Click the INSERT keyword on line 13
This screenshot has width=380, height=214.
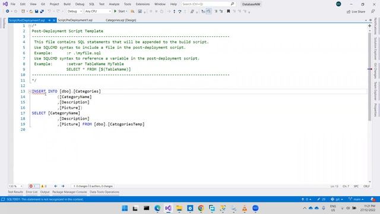[x=39, y=91]
